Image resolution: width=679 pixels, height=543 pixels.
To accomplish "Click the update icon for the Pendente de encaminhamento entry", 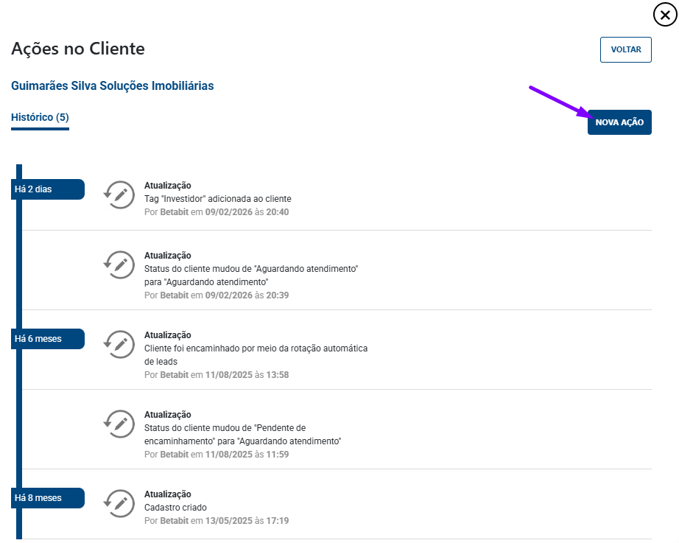I will (119, 424).
